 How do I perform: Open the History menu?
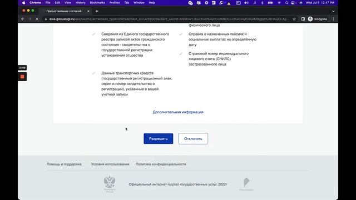80,3
